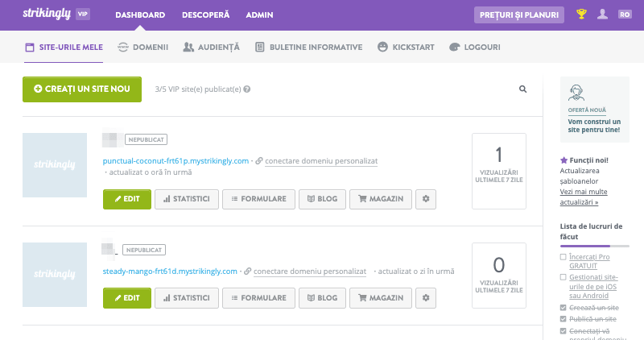Image resolution: width=644 pixels, height=340 pixels.
Task: Click steady-mango site thumbnail
Action: click(x=55, y=275)
